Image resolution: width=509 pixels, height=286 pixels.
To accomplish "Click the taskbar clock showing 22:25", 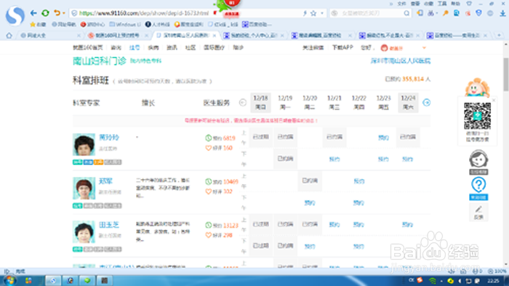I will [x=493, y=280].
